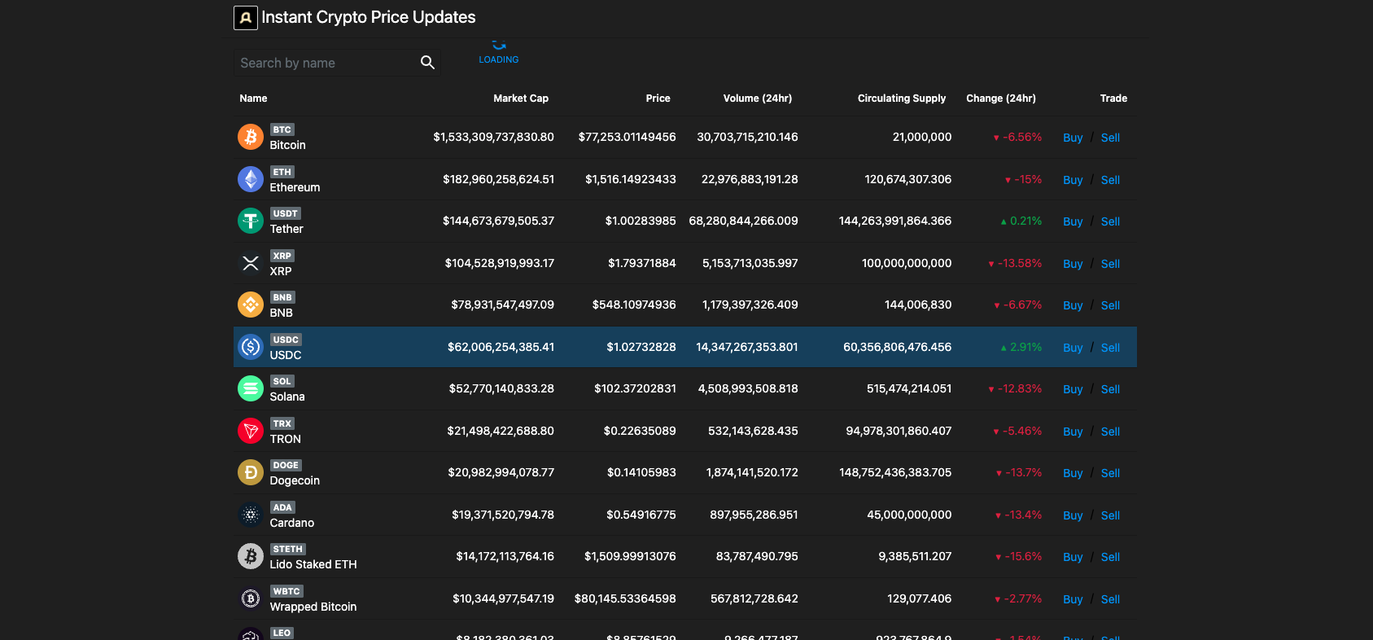1373x640 pixels.
Task: Click the USDC coin icon
Action: click(x=251, y=347)
